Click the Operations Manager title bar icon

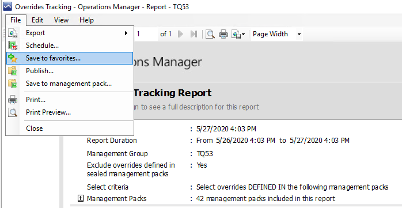[7, 6]
